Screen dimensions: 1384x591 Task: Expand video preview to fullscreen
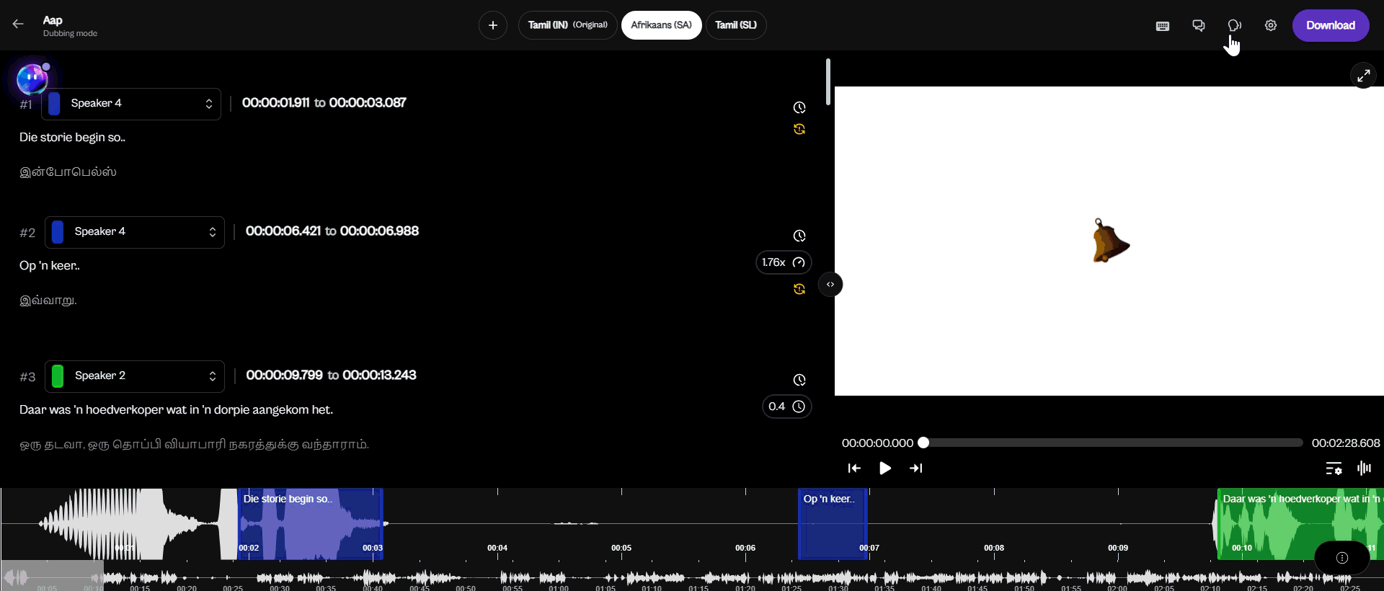(x=1363, y=76)
